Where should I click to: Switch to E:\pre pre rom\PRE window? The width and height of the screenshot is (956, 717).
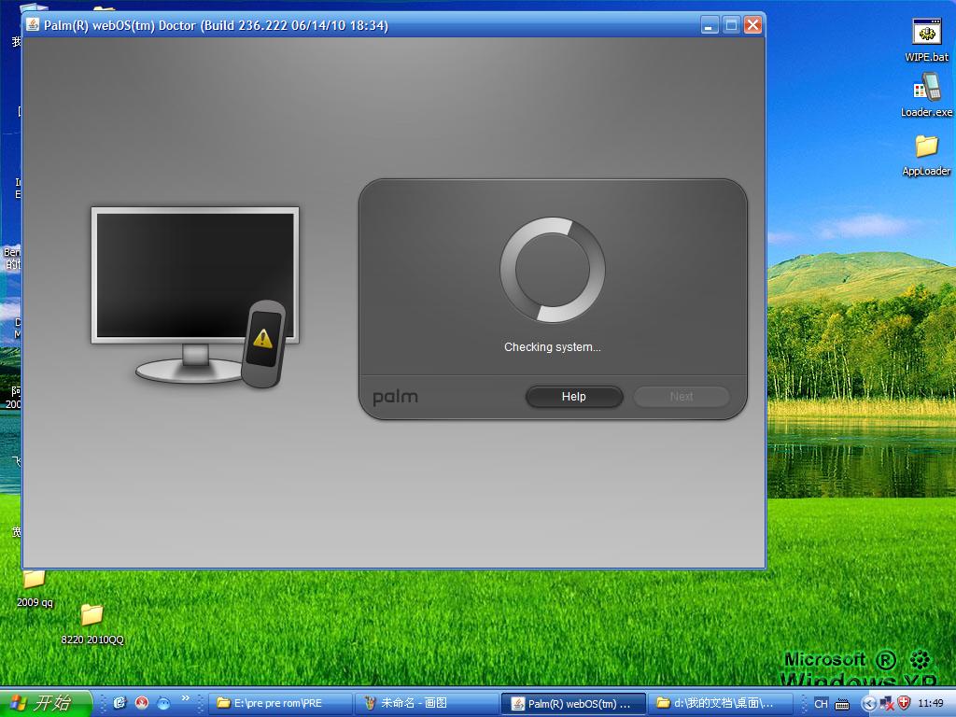(281, 703)
